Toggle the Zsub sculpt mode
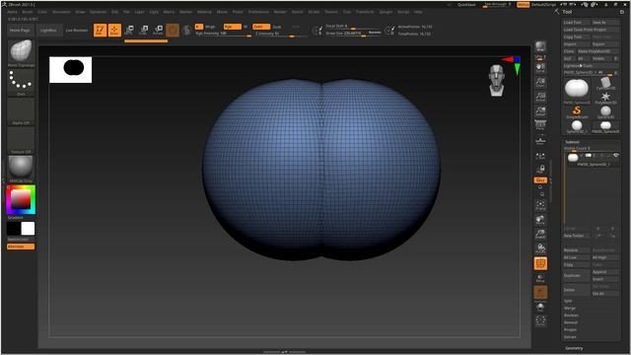631x355 pixels. [x=277, y=27]
